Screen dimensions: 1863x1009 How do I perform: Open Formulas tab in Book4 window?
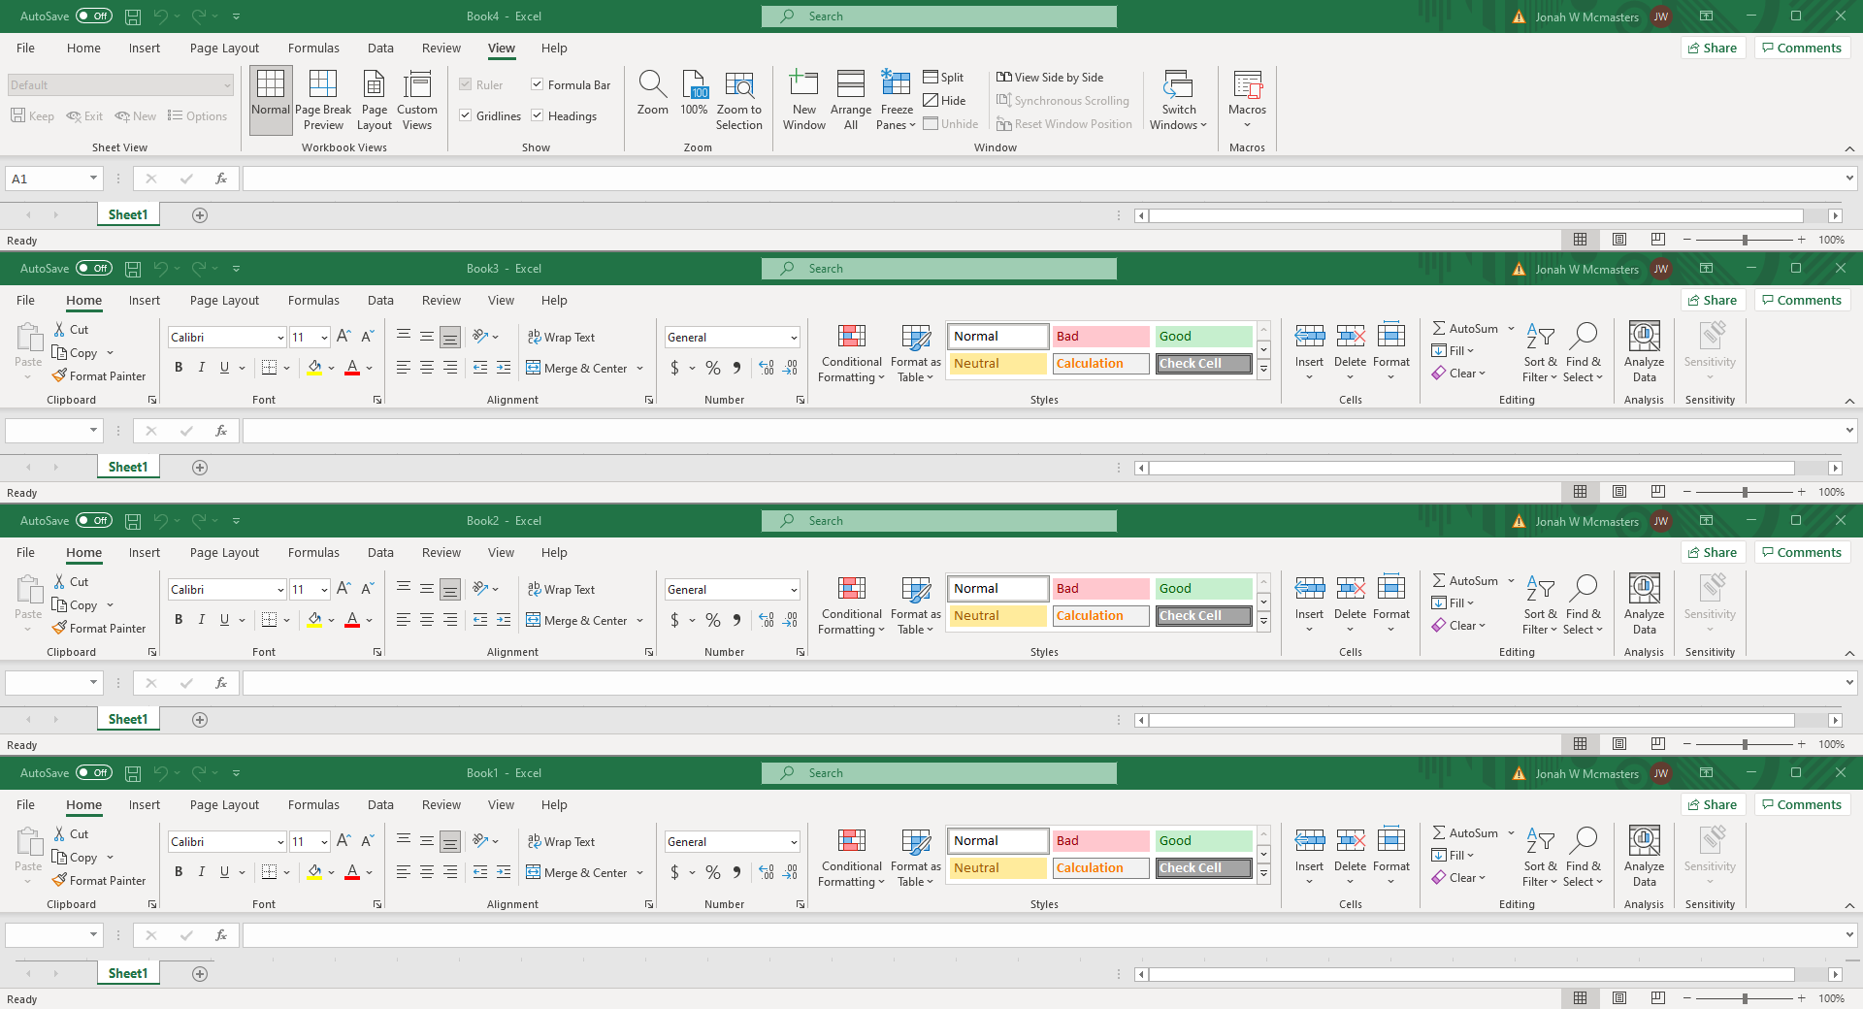pyautogui.click(x=313, y=49)
